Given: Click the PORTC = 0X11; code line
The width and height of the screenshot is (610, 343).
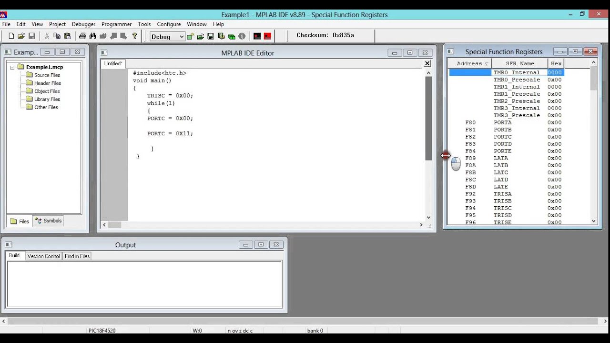Looking at the screenshot, I should [x=170, y=134].
